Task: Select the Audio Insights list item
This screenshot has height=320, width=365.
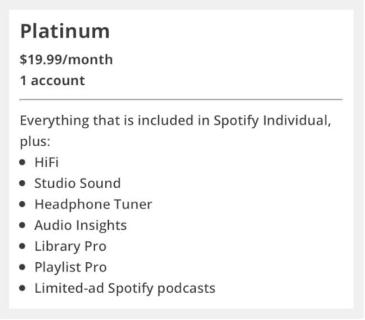Action: pos(81,225)
